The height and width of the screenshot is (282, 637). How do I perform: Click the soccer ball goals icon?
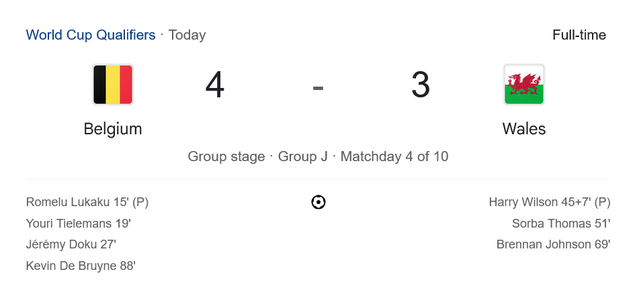318,202
